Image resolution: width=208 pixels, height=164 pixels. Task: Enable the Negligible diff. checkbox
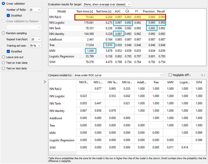click(x=170, y=75)
